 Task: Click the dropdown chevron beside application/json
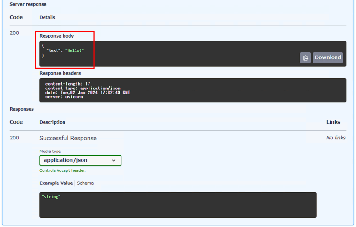114,161
